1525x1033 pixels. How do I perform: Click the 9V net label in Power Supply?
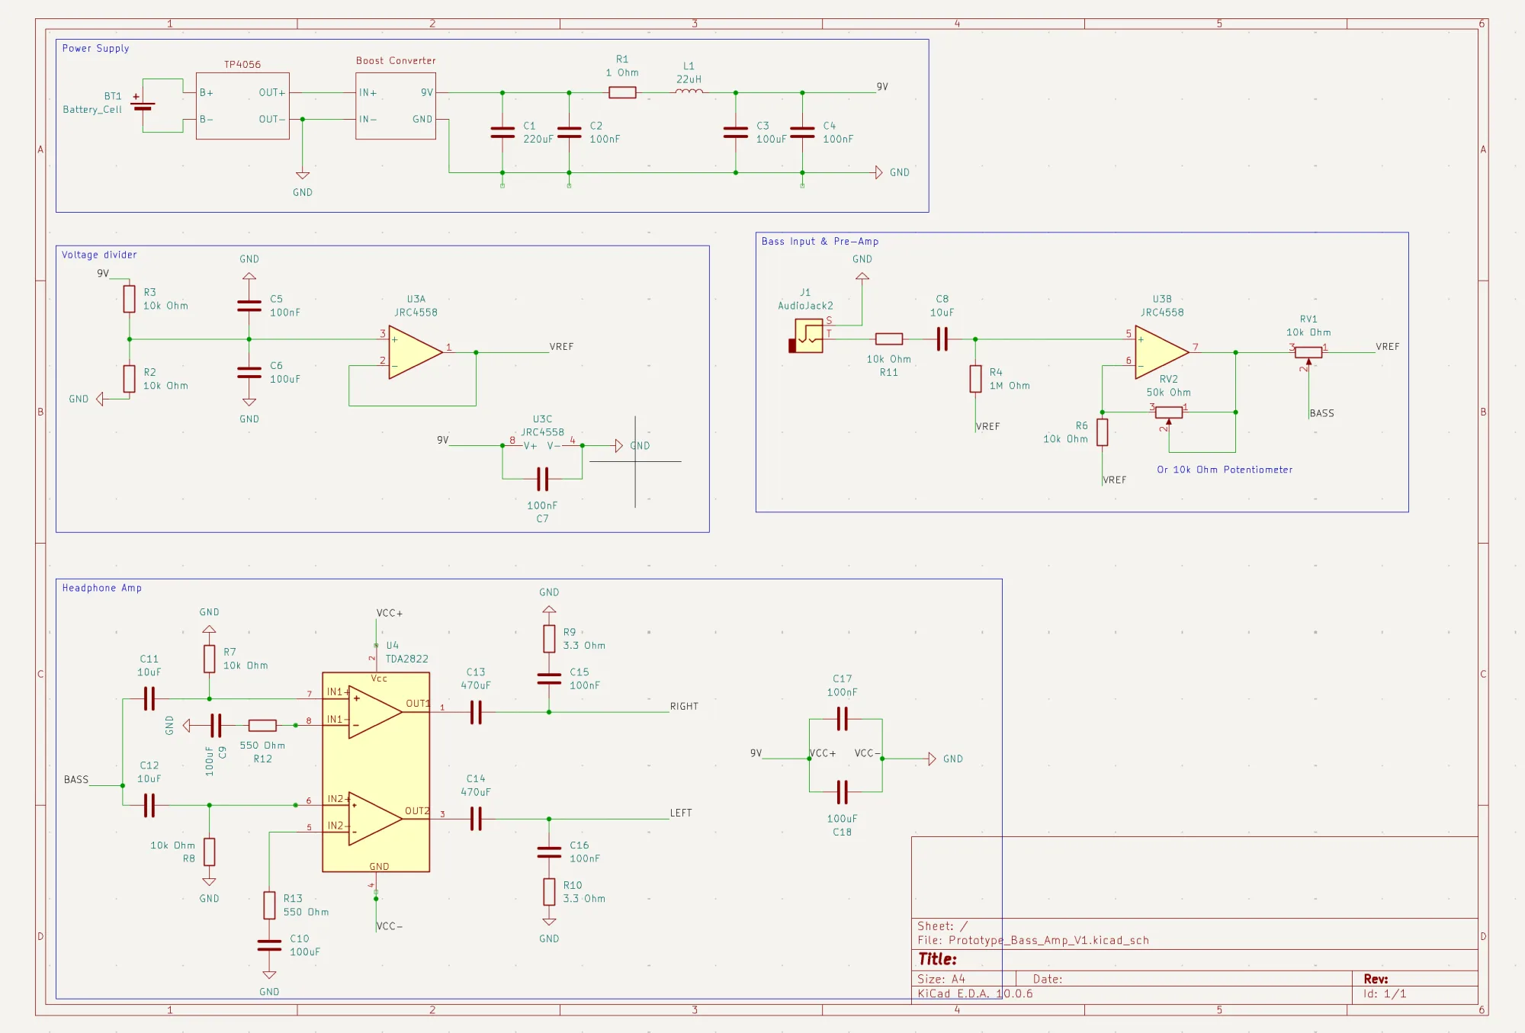(x=882, y=86)
